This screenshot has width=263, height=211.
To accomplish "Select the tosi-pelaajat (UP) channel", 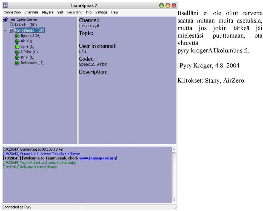I will [x=30, y=30].
